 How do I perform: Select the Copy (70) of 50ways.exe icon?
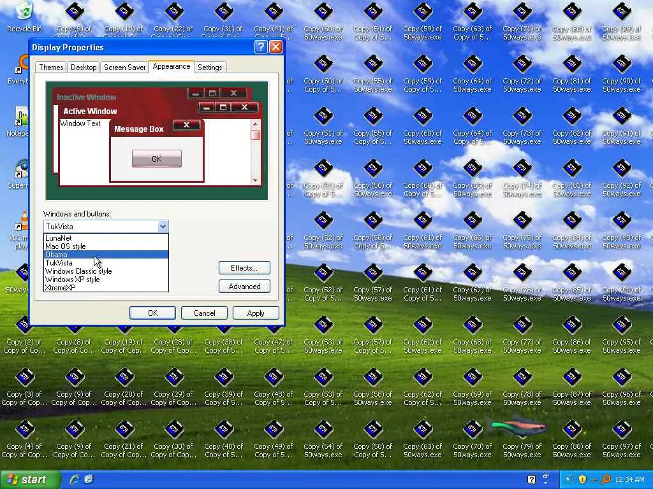473,439
